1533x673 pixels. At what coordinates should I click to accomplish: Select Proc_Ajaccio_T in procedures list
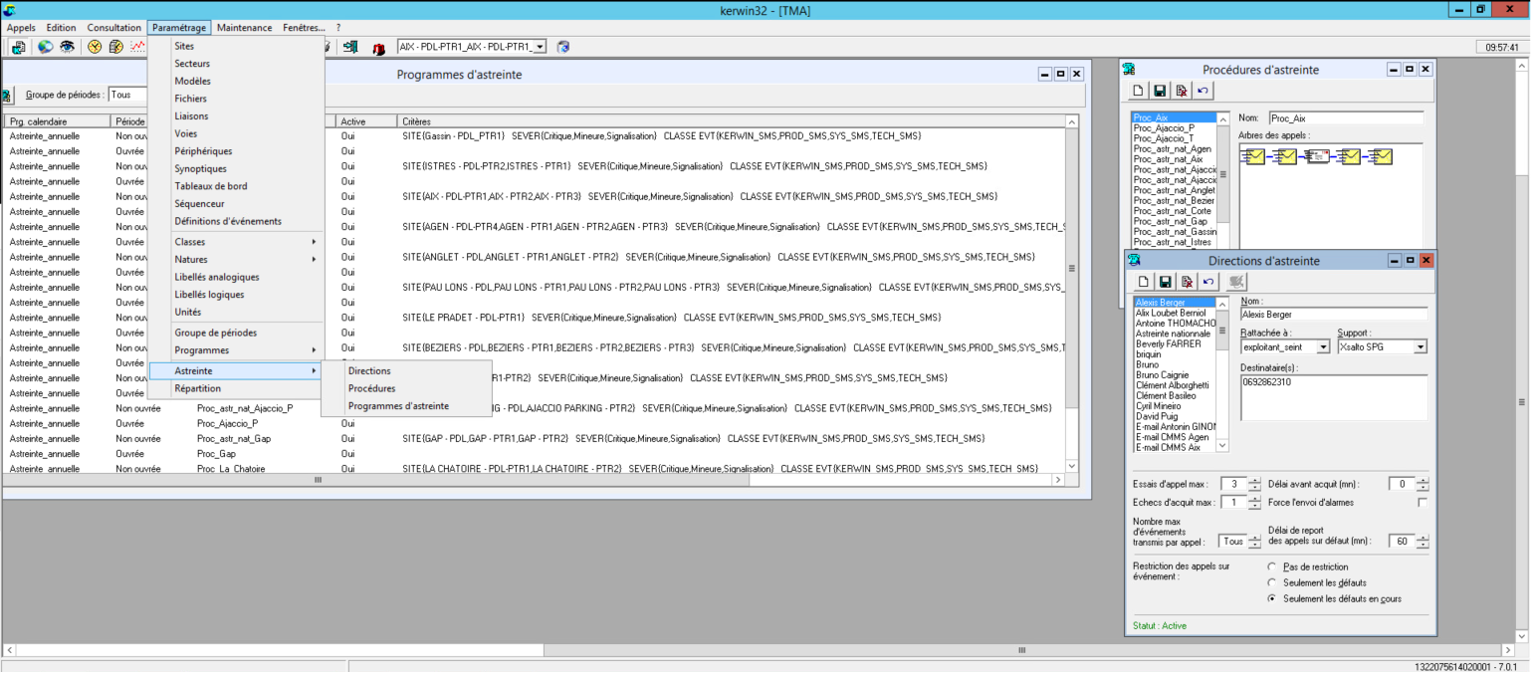coord(1164,138)
